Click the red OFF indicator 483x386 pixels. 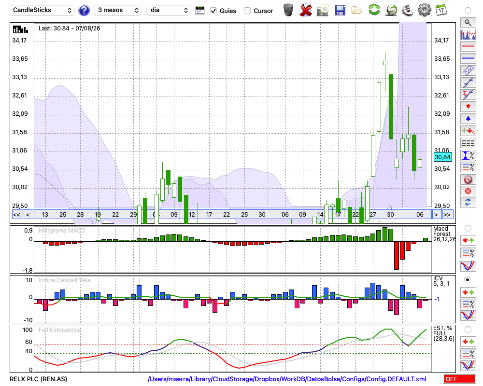tap(460, 379)
